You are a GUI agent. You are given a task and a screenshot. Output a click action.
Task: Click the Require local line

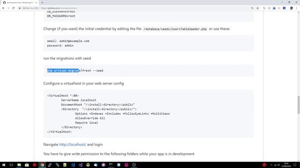(86, 123)
